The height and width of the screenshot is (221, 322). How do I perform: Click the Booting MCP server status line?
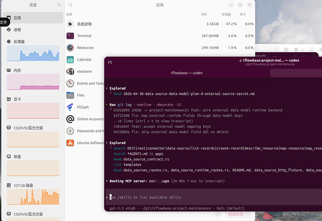tap(167, 181)
